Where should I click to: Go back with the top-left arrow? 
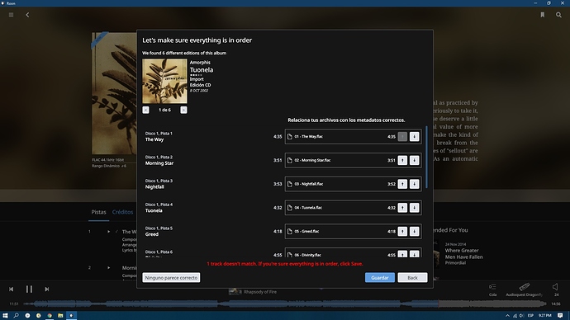pos(27,15)
